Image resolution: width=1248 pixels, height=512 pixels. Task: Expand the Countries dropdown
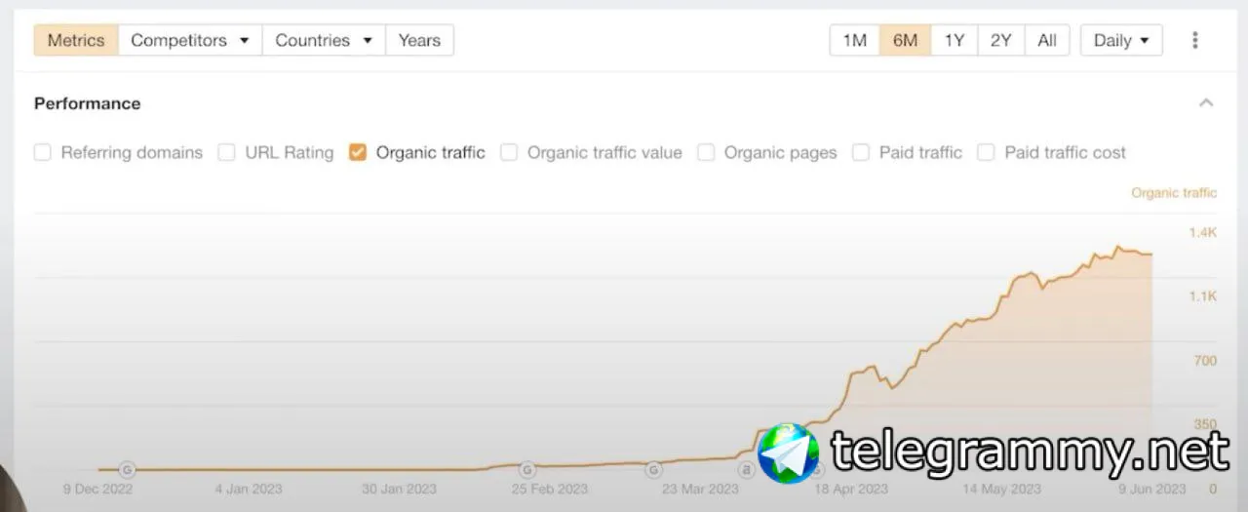(x=324, y=40)
